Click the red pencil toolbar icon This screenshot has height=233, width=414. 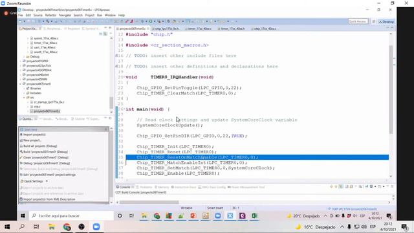point(127,21)
